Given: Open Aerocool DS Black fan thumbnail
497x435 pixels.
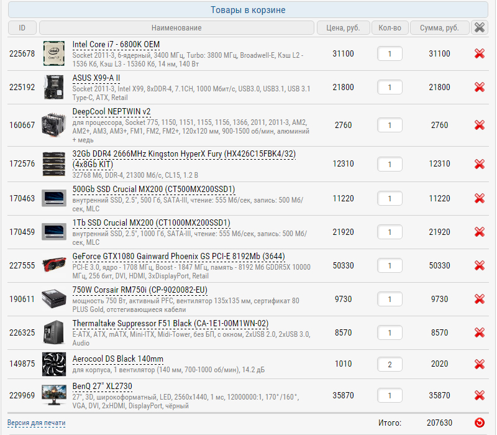Looking at the screenshot, I should pyautogui.click(x=54, y=364).
